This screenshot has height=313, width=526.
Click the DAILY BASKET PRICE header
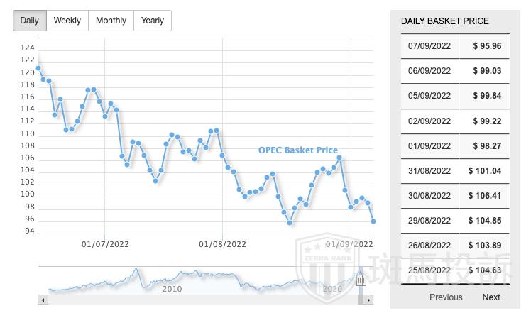tap(444, 21)
